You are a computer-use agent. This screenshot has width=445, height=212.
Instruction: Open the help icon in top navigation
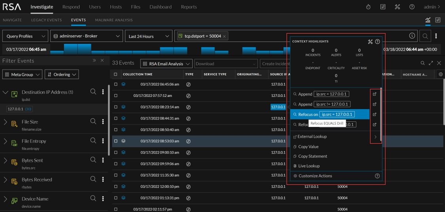(x=412, y=7)
